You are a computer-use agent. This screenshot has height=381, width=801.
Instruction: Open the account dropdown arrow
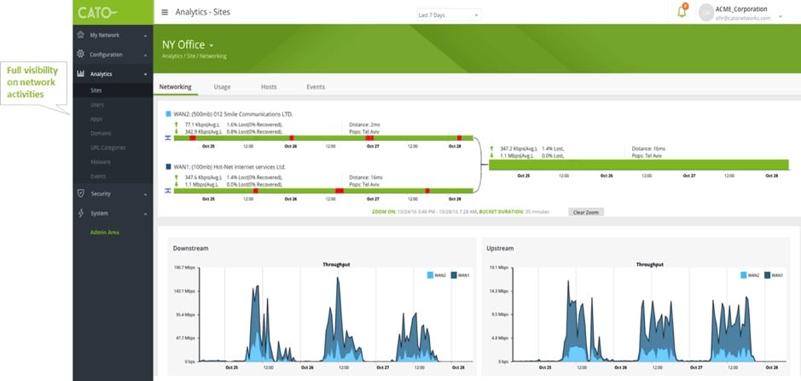pos(781,16)
